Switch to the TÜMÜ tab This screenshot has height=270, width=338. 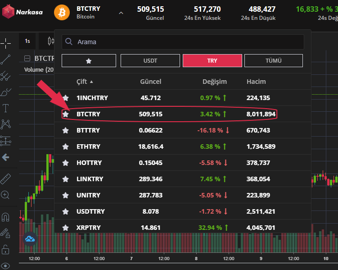(274, 61)
